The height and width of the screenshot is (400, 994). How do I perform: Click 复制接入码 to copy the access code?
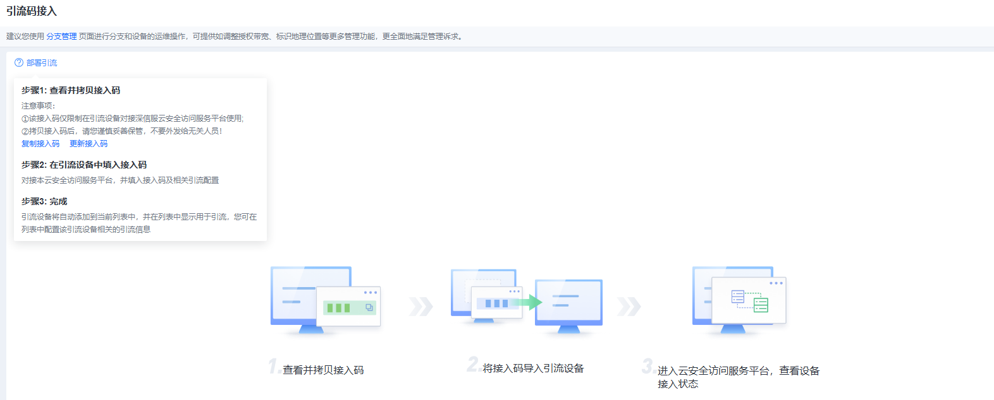coord(40,144)
